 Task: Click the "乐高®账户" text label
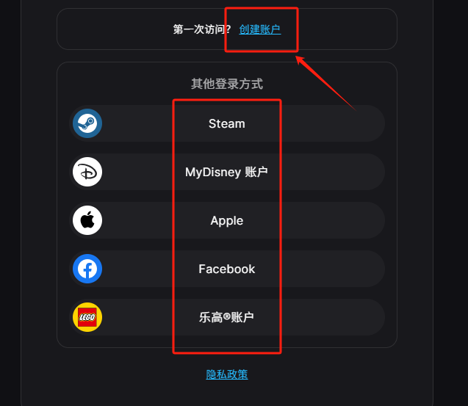point(226,317)
